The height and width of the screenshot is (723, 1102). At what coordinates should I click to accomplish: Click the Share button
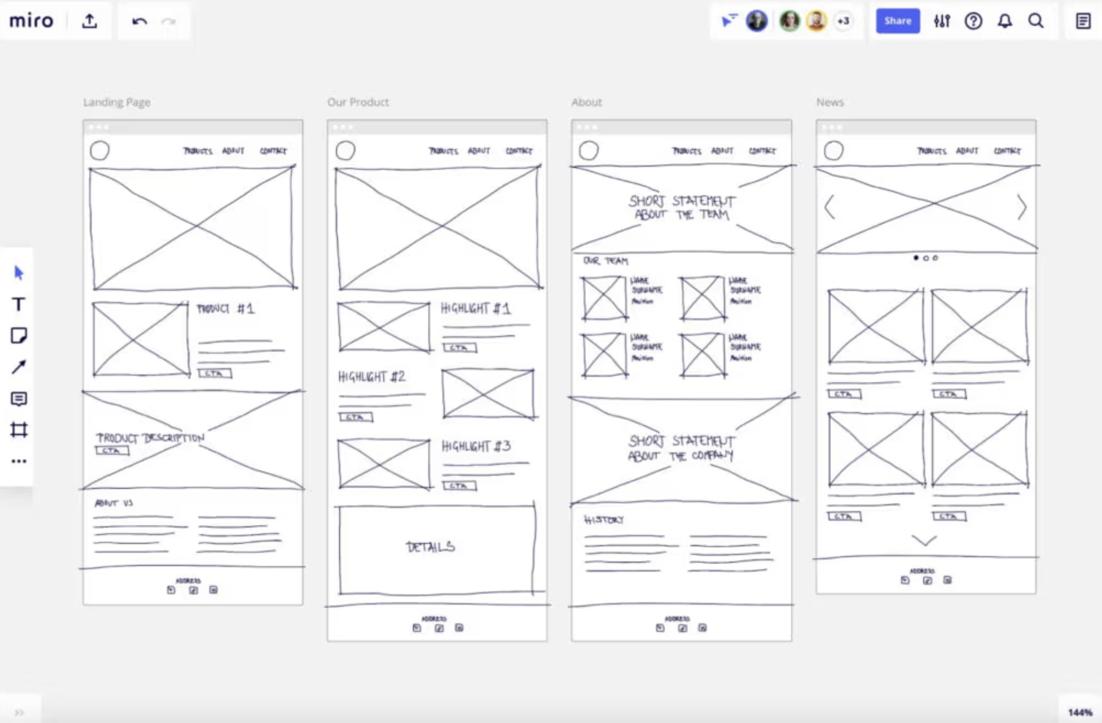[x=897, y=21]
